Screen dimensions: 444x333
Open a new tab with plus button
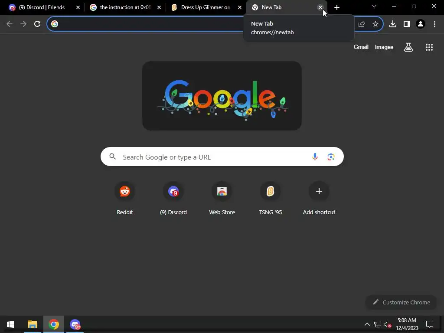[x=336, y=7]
